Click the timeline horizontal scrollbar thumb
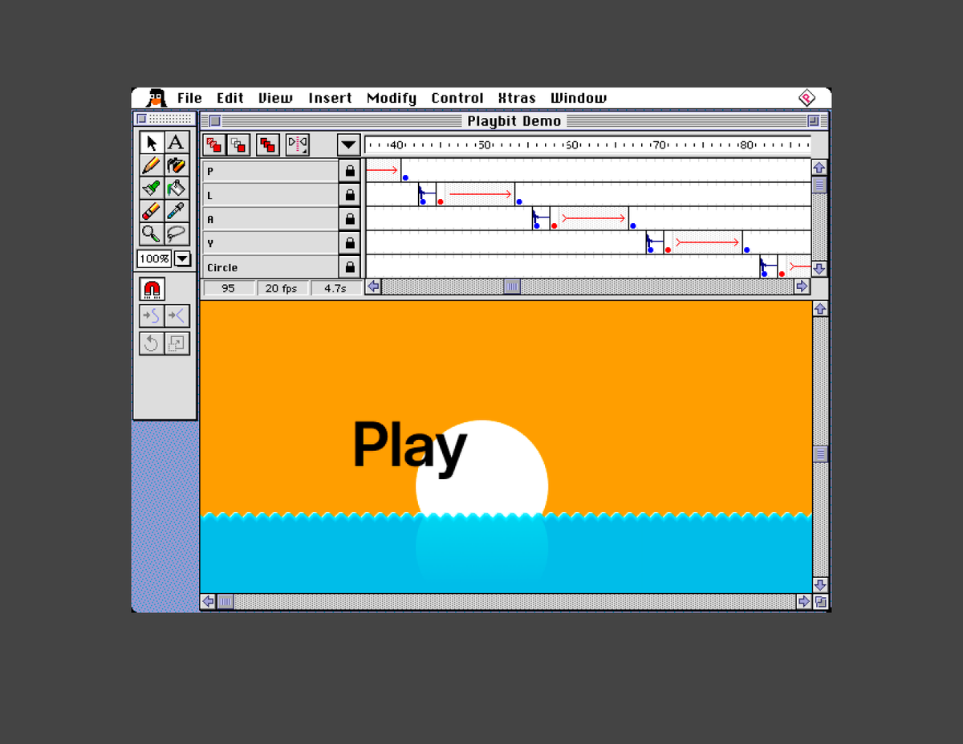This screenshot has height=744, width=963. coord(512,287)
